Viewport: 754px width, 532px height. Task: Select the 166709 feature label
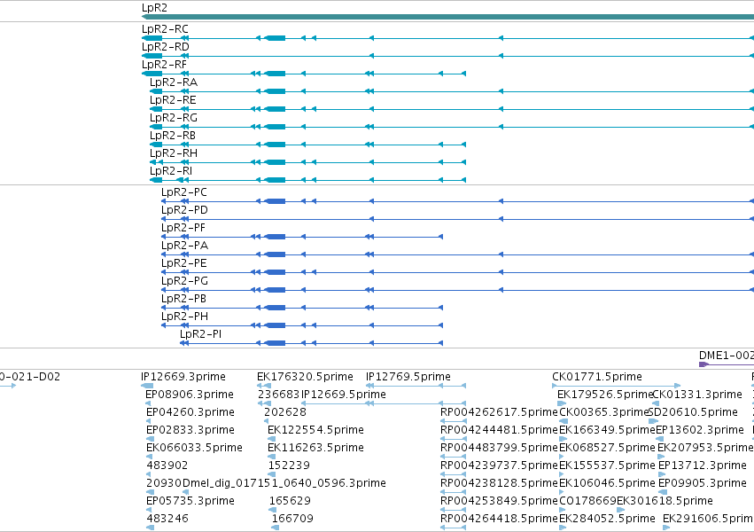coord(292,519)
